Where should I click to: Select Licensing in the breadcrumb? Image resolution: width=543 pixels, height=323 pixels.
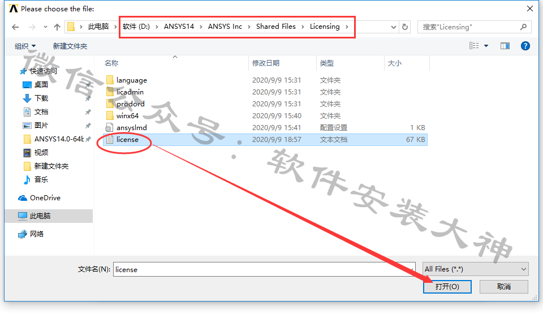pyautogui.click(x=325, y=27)
